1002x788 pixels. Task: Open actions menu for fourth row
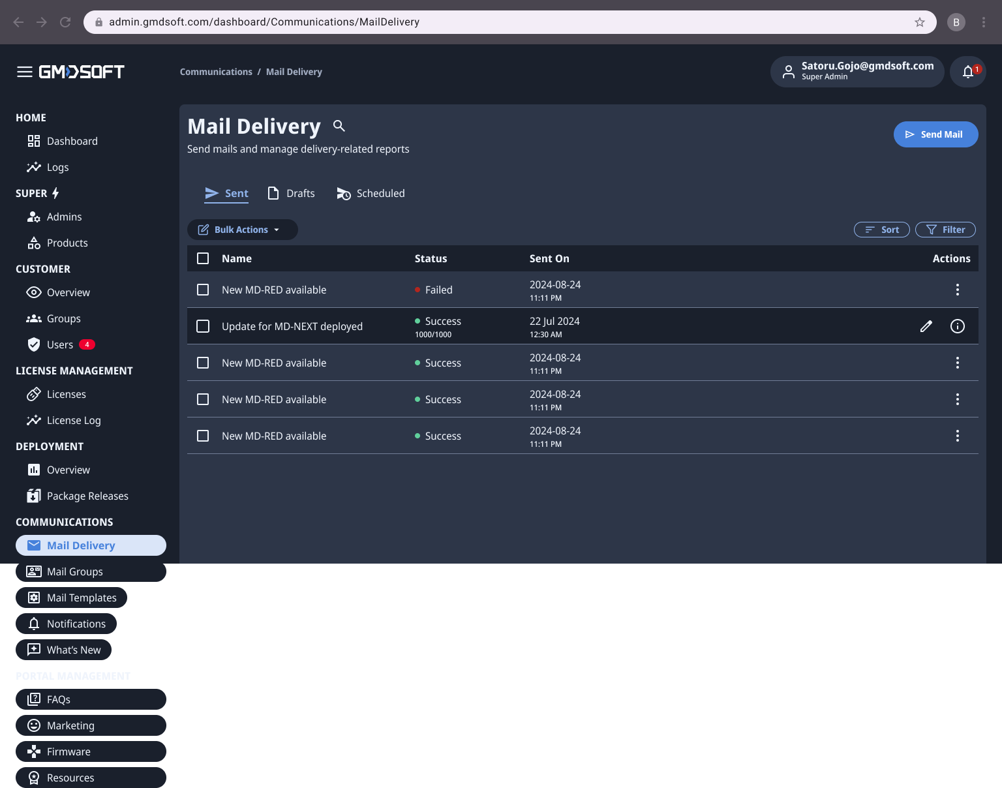[958, 399]
